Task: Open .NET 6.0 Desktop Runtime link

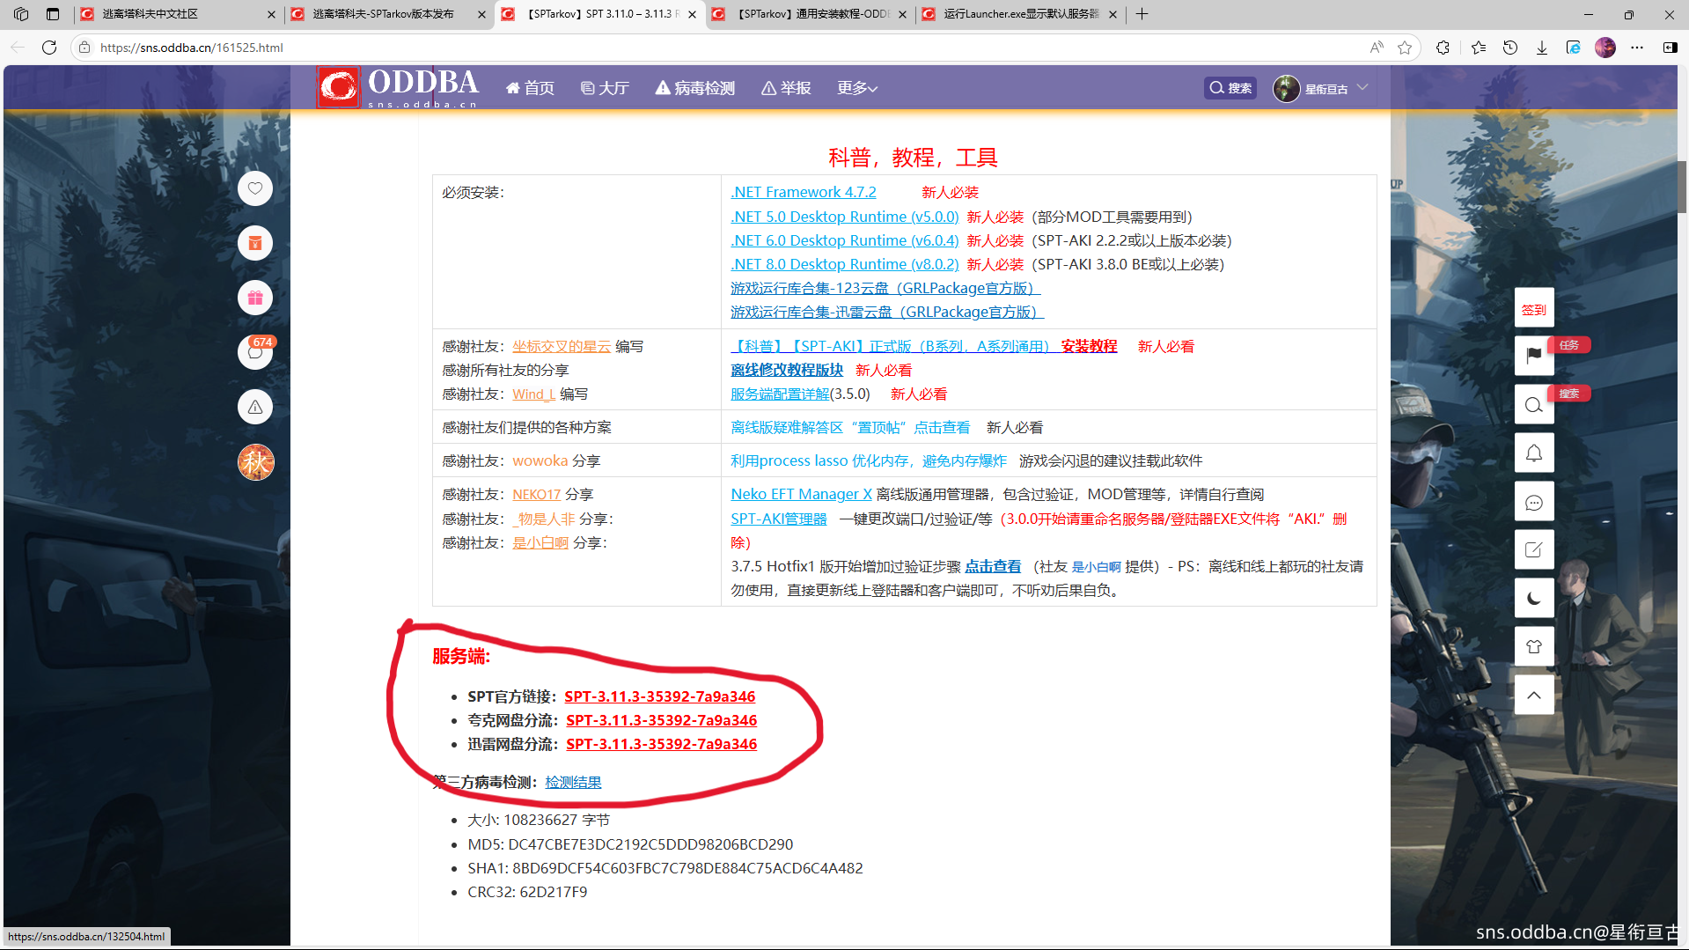Action: 845,240
